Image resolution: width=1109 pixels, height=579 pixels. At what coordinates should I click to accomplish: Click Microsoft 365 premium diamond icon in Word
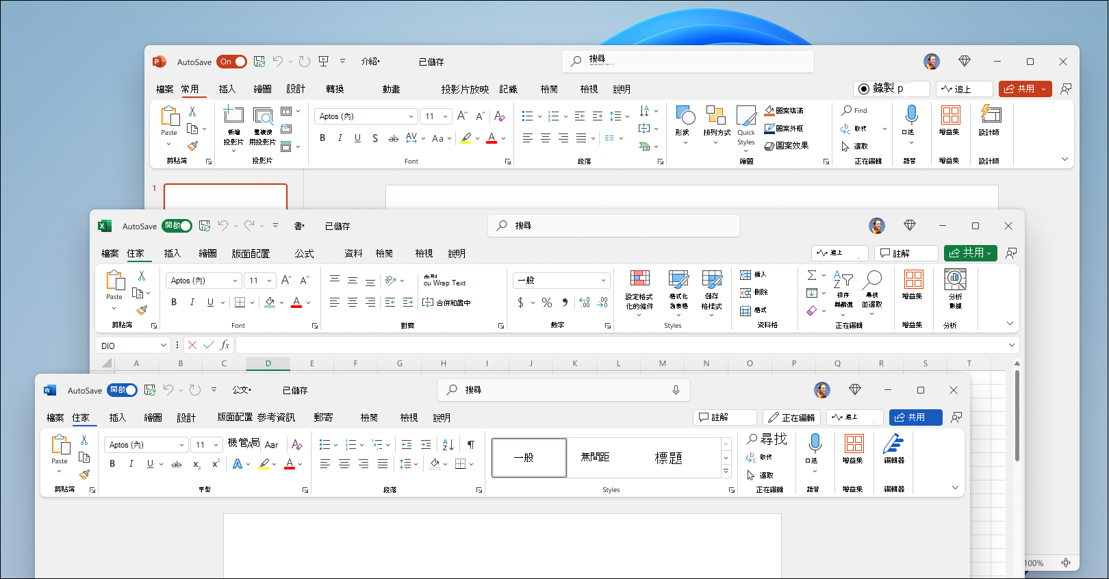click(x=855, y=389)
